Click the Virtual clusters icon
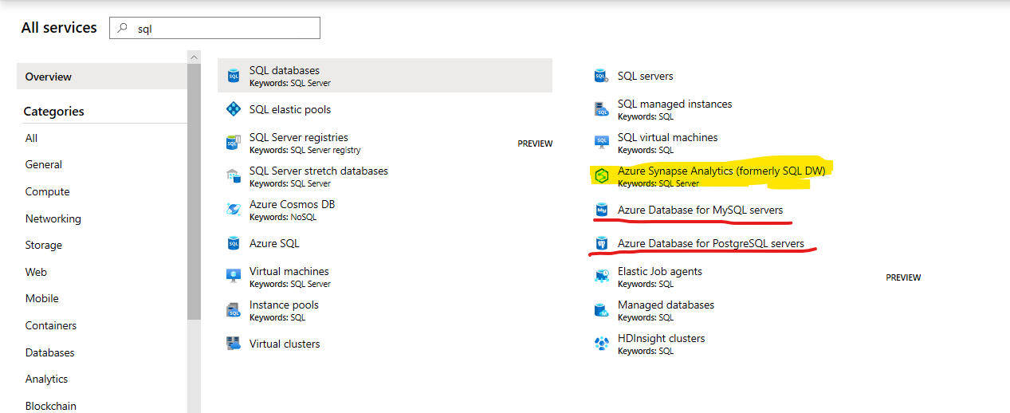The height and width of the screenshot is (413, 1010). (x=234, y=344)
